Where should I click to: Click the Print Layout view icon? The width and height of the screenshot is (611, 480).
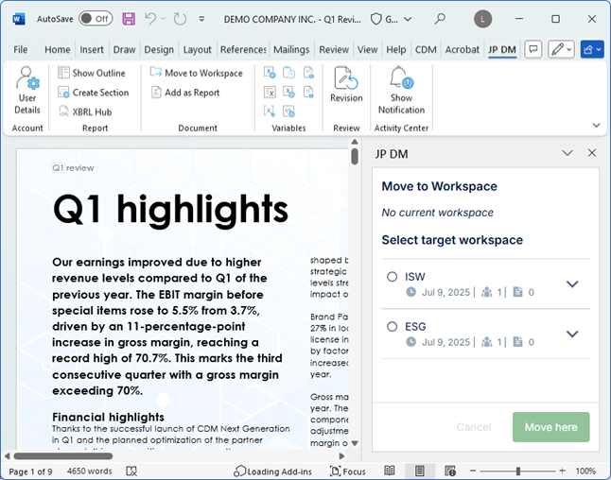(420, 471)
